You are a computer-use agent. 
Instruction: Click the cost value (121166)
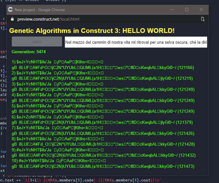186,67
